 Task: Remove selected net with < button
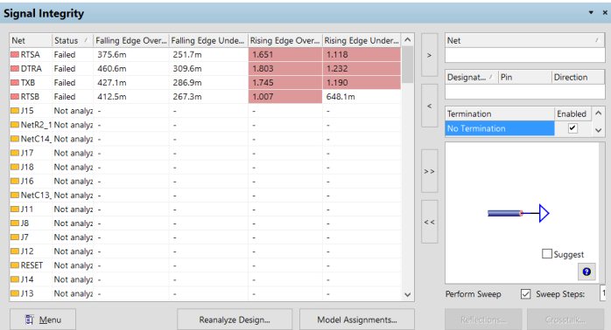point(430,106)
